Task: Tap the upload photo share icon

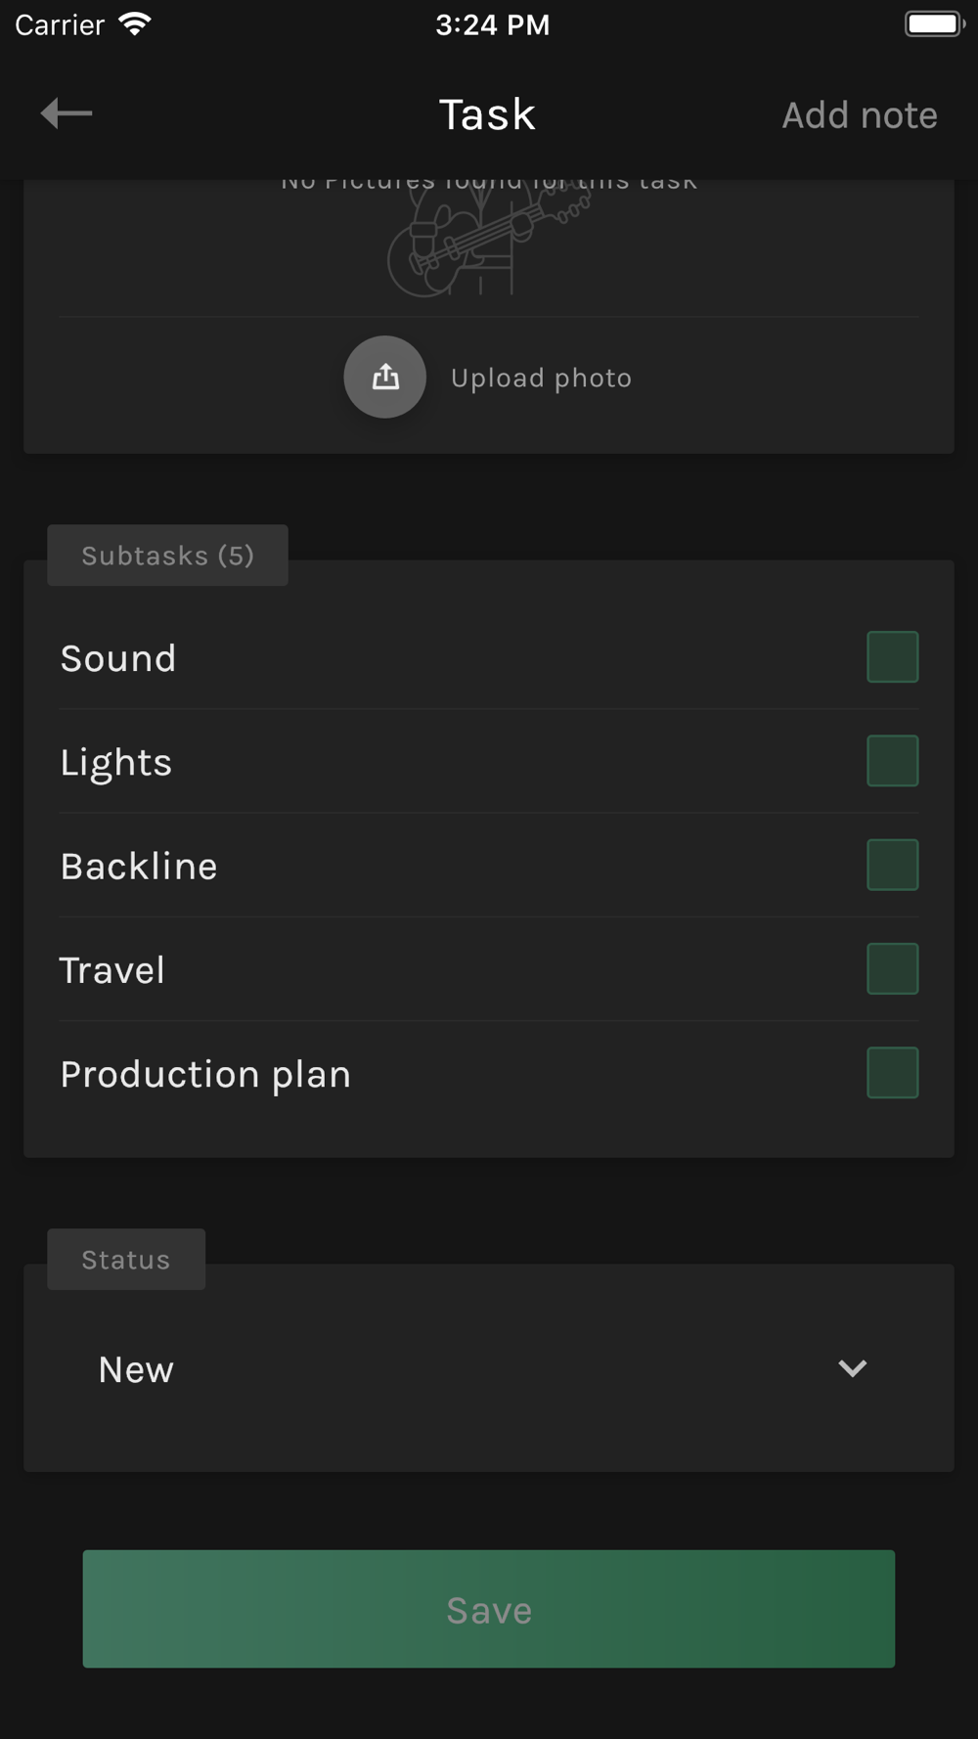Action: point(385,378)
